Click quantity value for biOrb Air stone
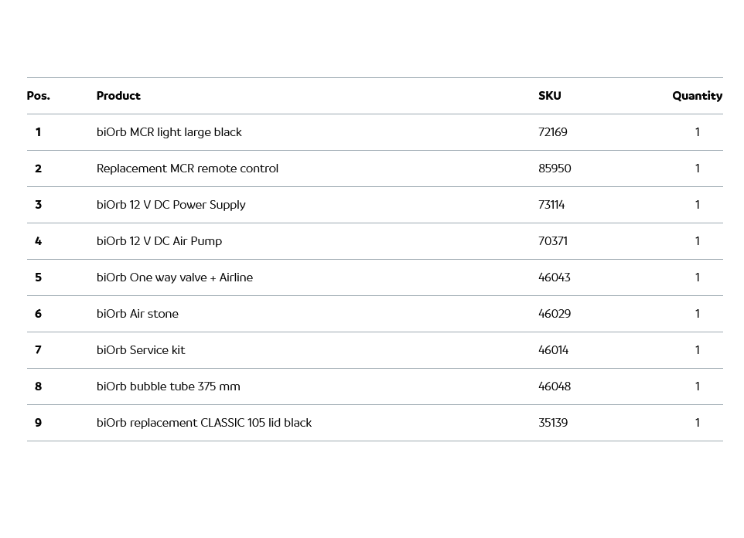Image resolution: width=744 pixels, height=538 pixels. pyautogui.click(x=697, y=314)
